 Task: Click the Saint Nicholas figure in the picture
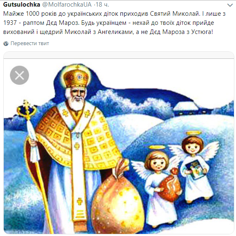tap(72, 149)
